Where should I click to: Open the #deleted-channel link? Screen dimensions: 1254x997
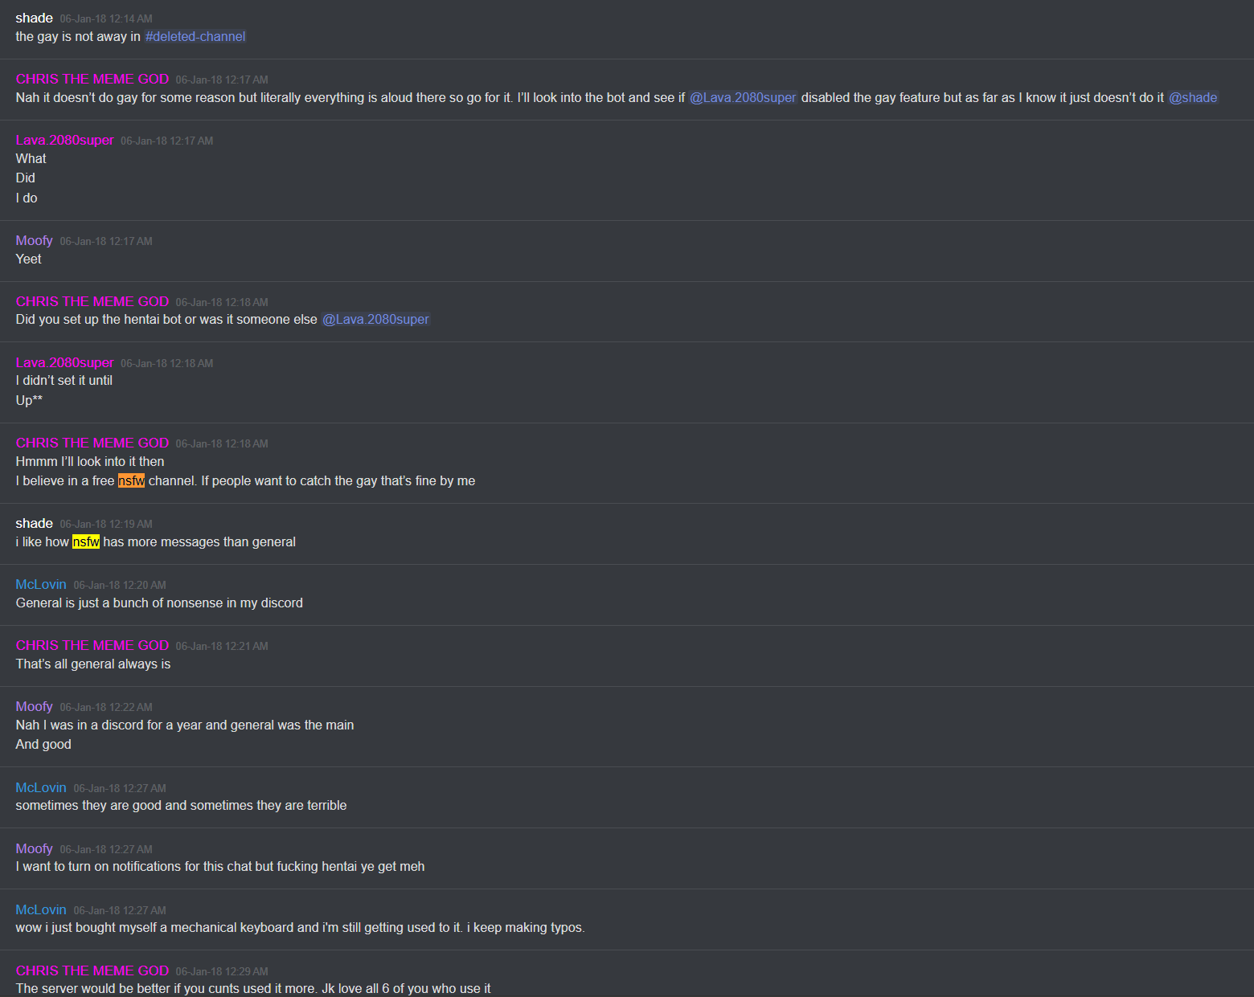[195, 37]
